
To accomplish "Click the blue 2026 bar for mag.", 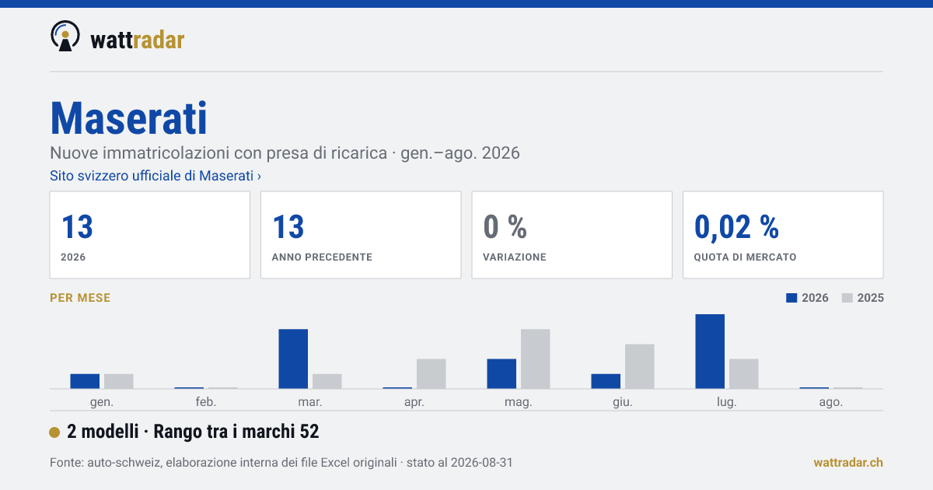I will pyautogui.click(x=501, y=374).
